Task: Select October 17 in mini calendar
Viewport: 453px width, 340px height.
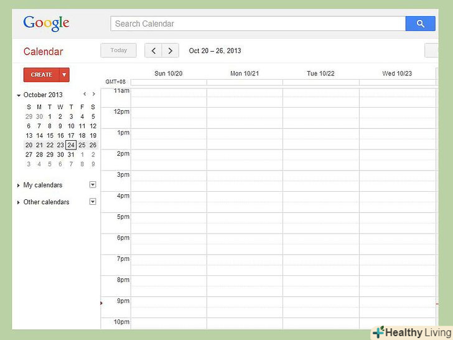Action: [71, 136]
